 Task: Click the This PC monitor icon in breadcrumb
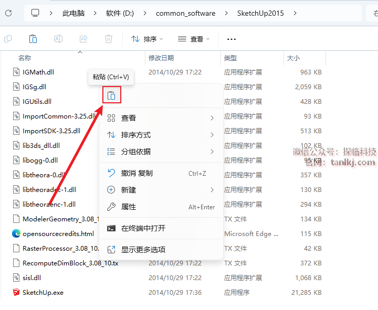[x=35, y=13]
